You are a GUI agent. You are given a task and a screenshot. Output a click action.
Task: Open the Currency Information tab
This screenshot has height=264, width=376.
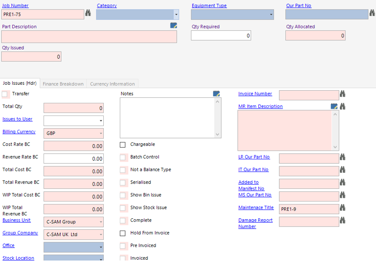(112, 84)
